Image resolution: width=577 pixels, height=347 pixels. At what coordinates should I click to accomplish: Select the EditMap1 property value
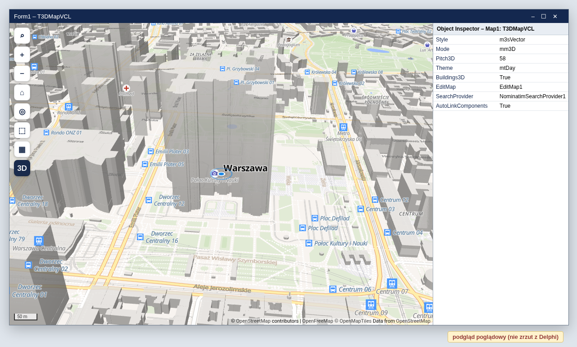(511, 87)
